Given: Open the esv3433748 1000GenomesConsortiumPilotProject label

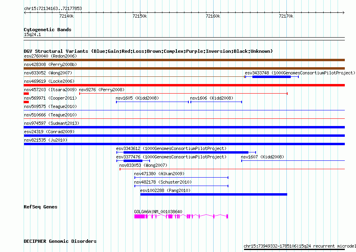Looking at the screenshot, I should point(300,73).
